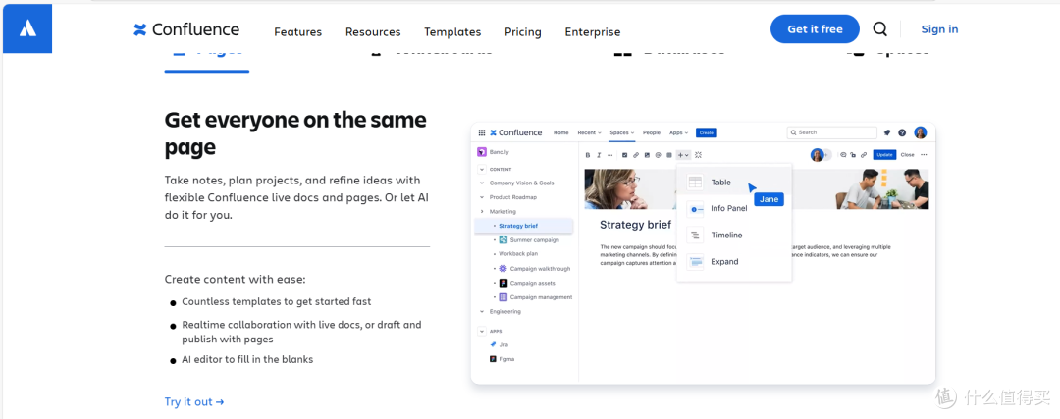Open the Enterprise menu item
1060x419 pixels.
pos(593,31)
